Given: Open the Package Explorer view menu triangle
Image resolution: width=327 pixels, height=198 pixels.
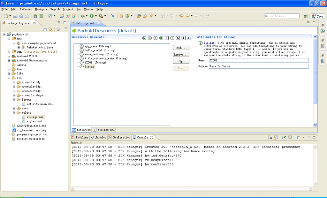Looking at the screenshot, I should (66, 28).
